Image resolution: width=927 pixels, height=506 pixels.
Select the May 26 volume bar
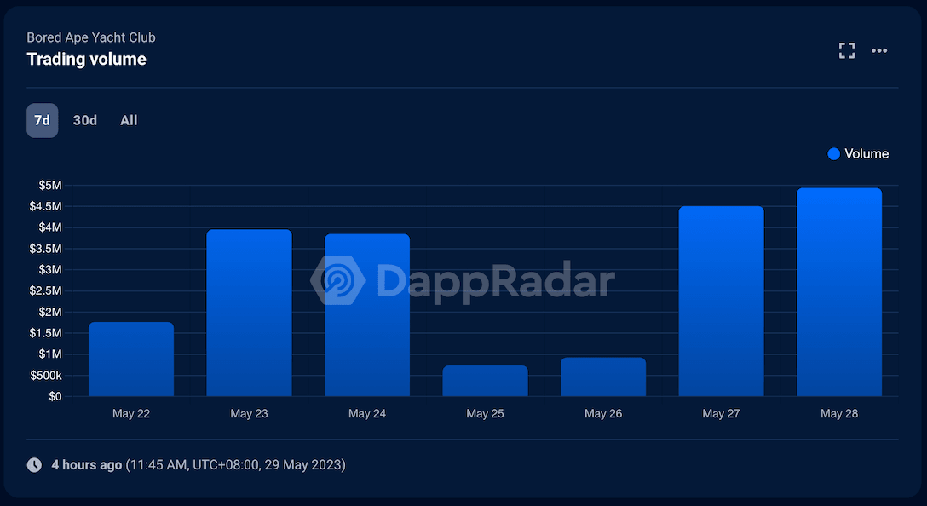[603, 377]
